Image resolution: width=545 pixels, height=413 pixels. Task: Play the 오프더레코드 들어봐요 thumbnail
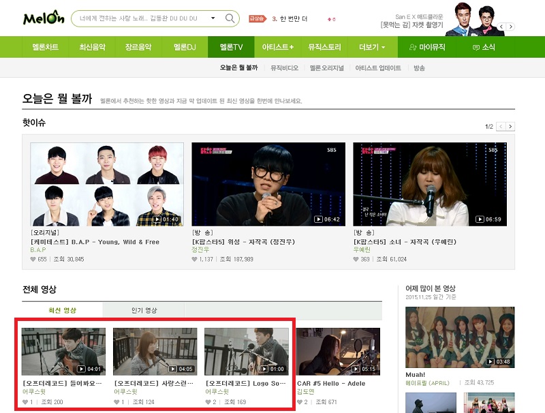pyautogui.click(x=63, y=352)
